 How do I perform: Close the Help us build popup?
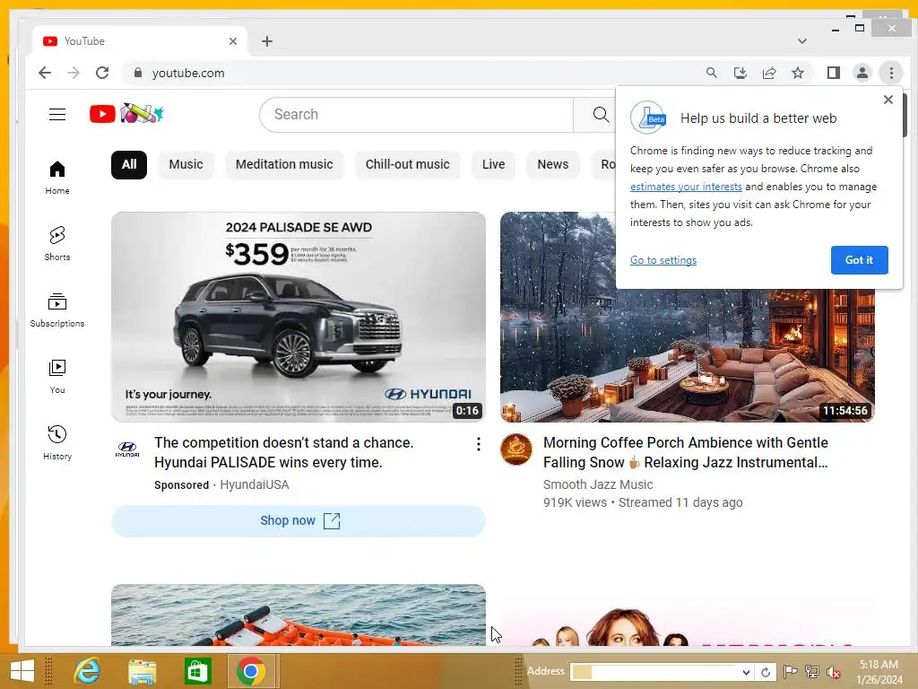point(888,100)
